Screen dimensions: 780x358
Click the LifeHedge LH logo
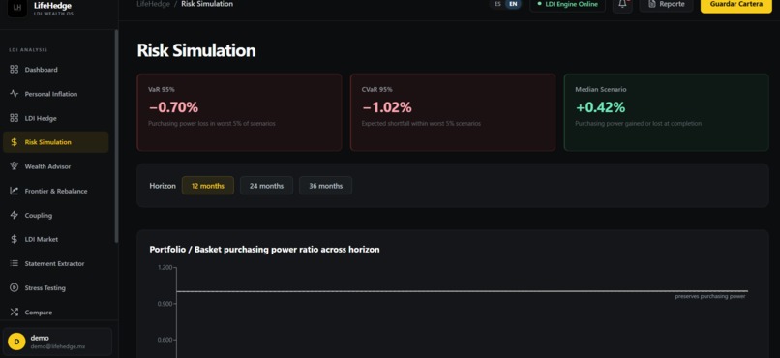pos(17,8)
